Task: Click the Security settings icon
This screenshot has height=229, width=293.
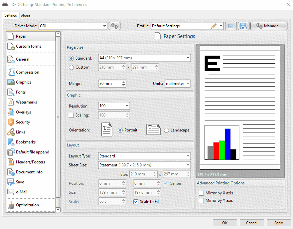Action: tap(11, 122)
